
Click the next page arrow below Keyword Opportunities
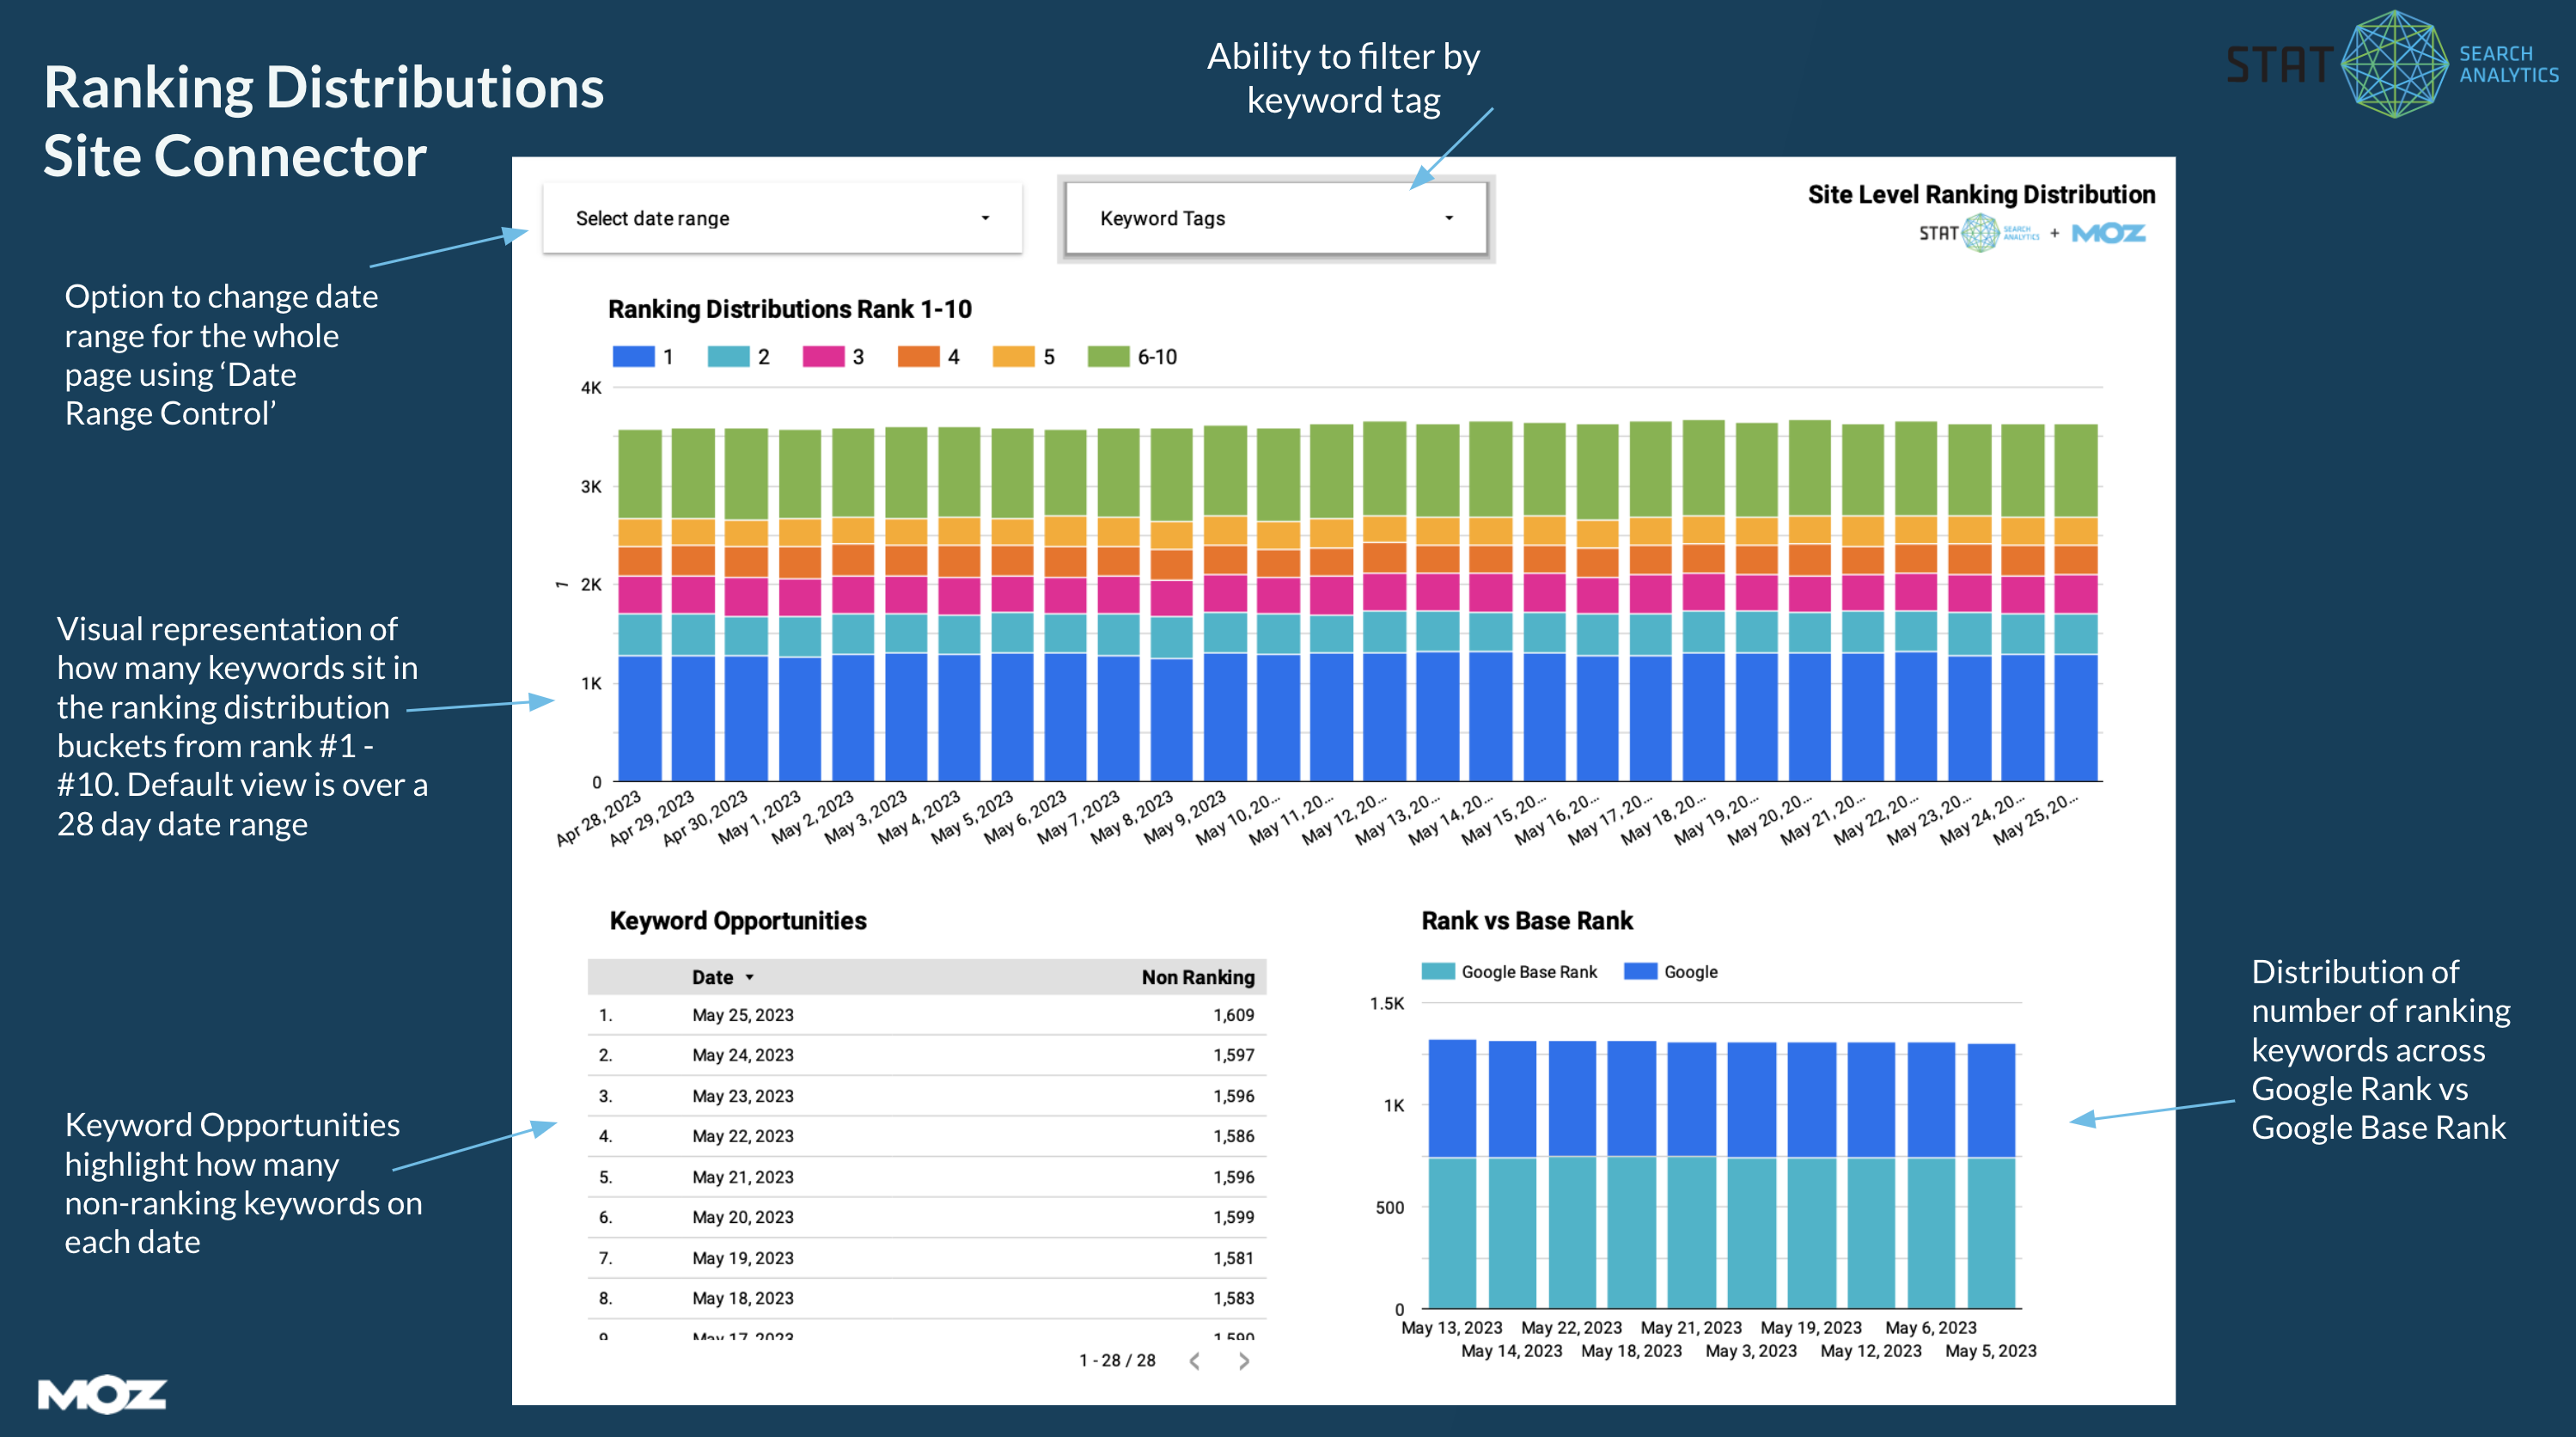tap(1243, 1361)
